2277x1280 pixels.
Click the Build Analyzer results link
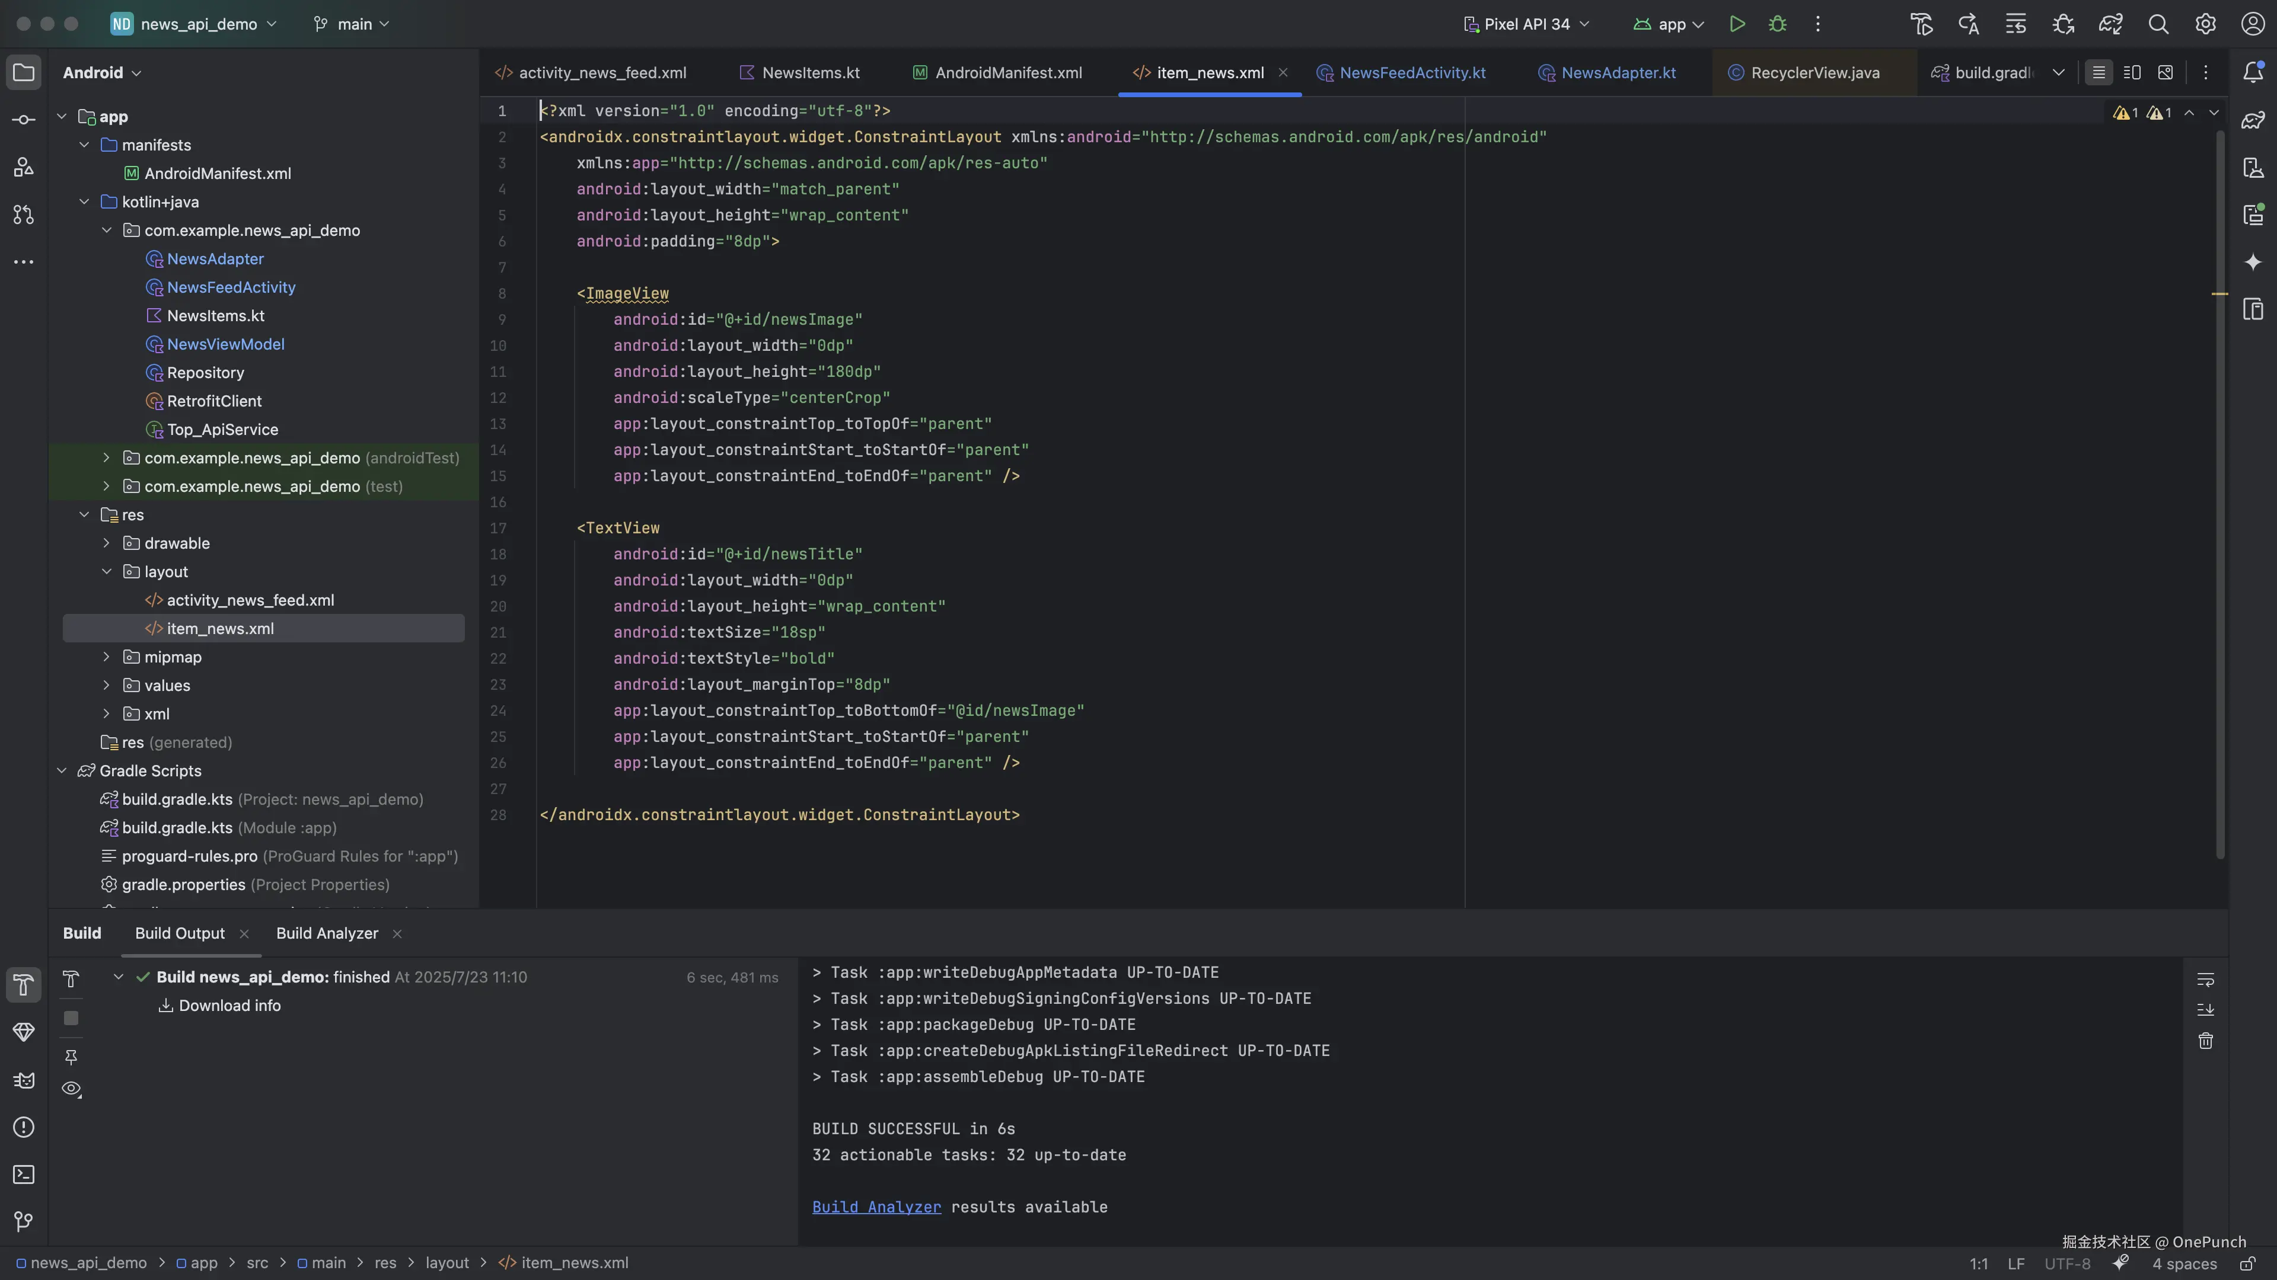pos(876,1207)
